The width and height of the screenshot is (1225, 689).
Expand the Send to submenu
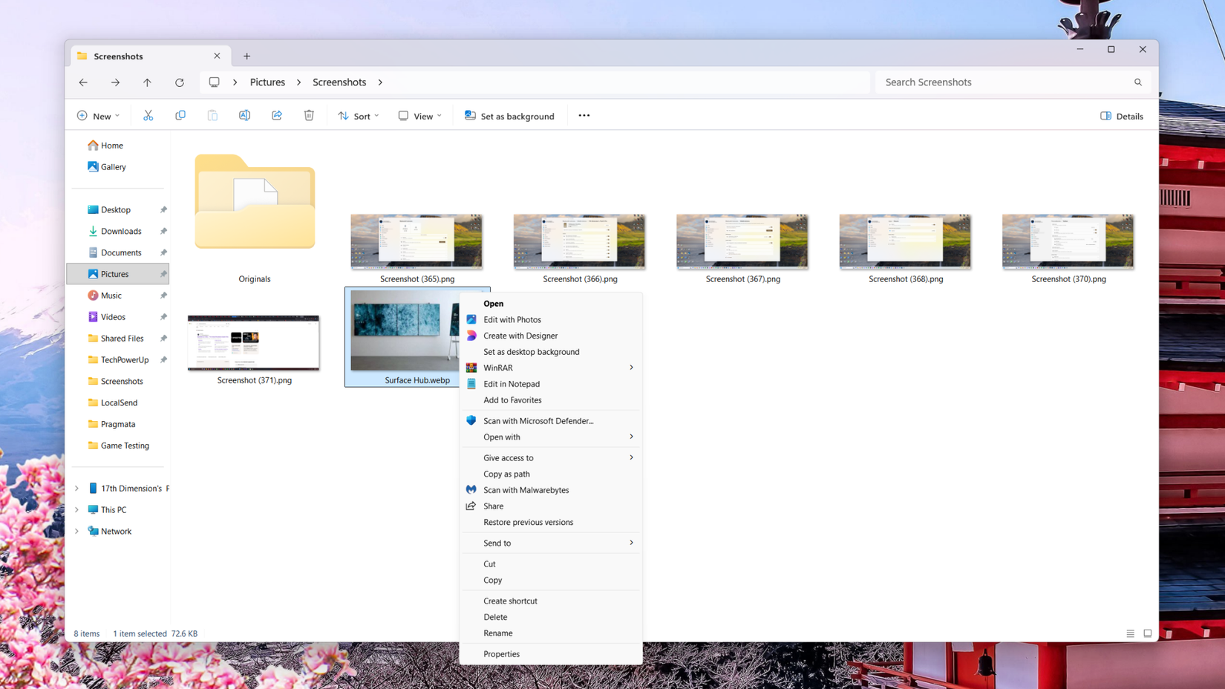click(x=550, y=543)
